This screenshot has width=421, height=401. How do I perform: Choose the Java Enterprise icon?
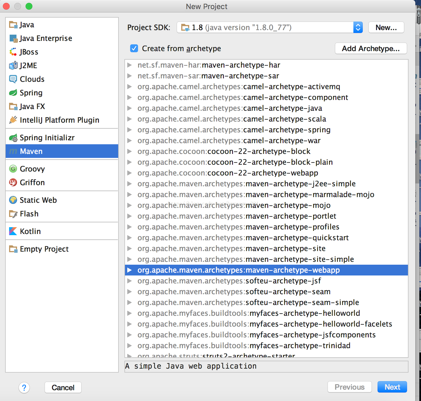pos(13,38)
